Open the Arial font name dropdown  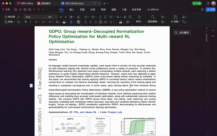[x=35, y=17]
